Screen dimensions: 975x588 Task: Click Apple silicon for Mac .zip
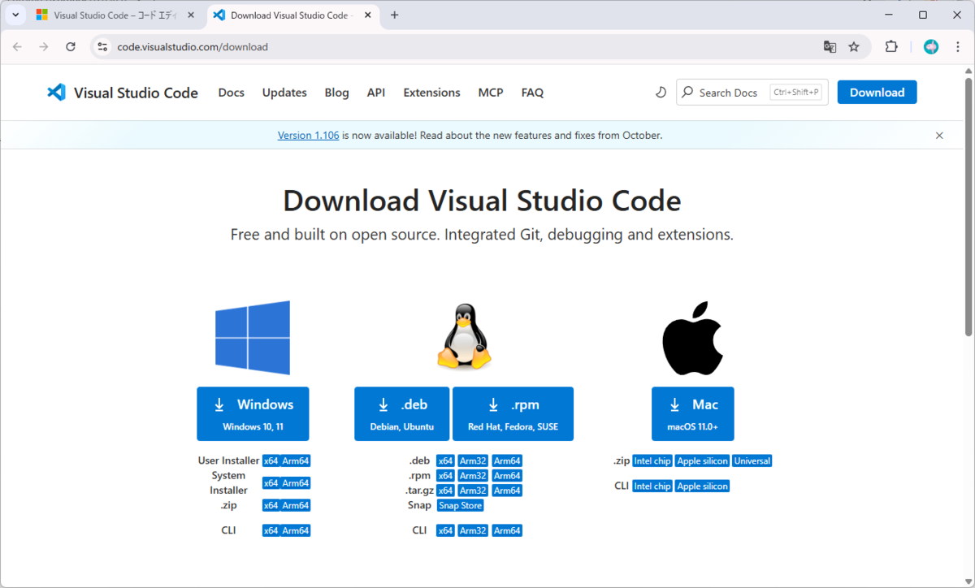pyautogui.click(x=703, y=460)
